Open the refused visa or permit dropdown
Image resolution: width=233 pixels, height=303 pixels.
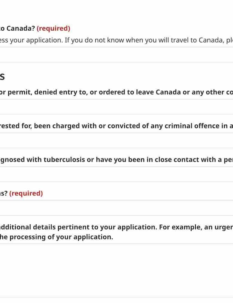(x=116, y=107)
